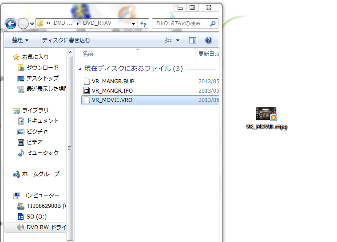
Task: Sort by the 更新日時 column header
Action: 209,54
